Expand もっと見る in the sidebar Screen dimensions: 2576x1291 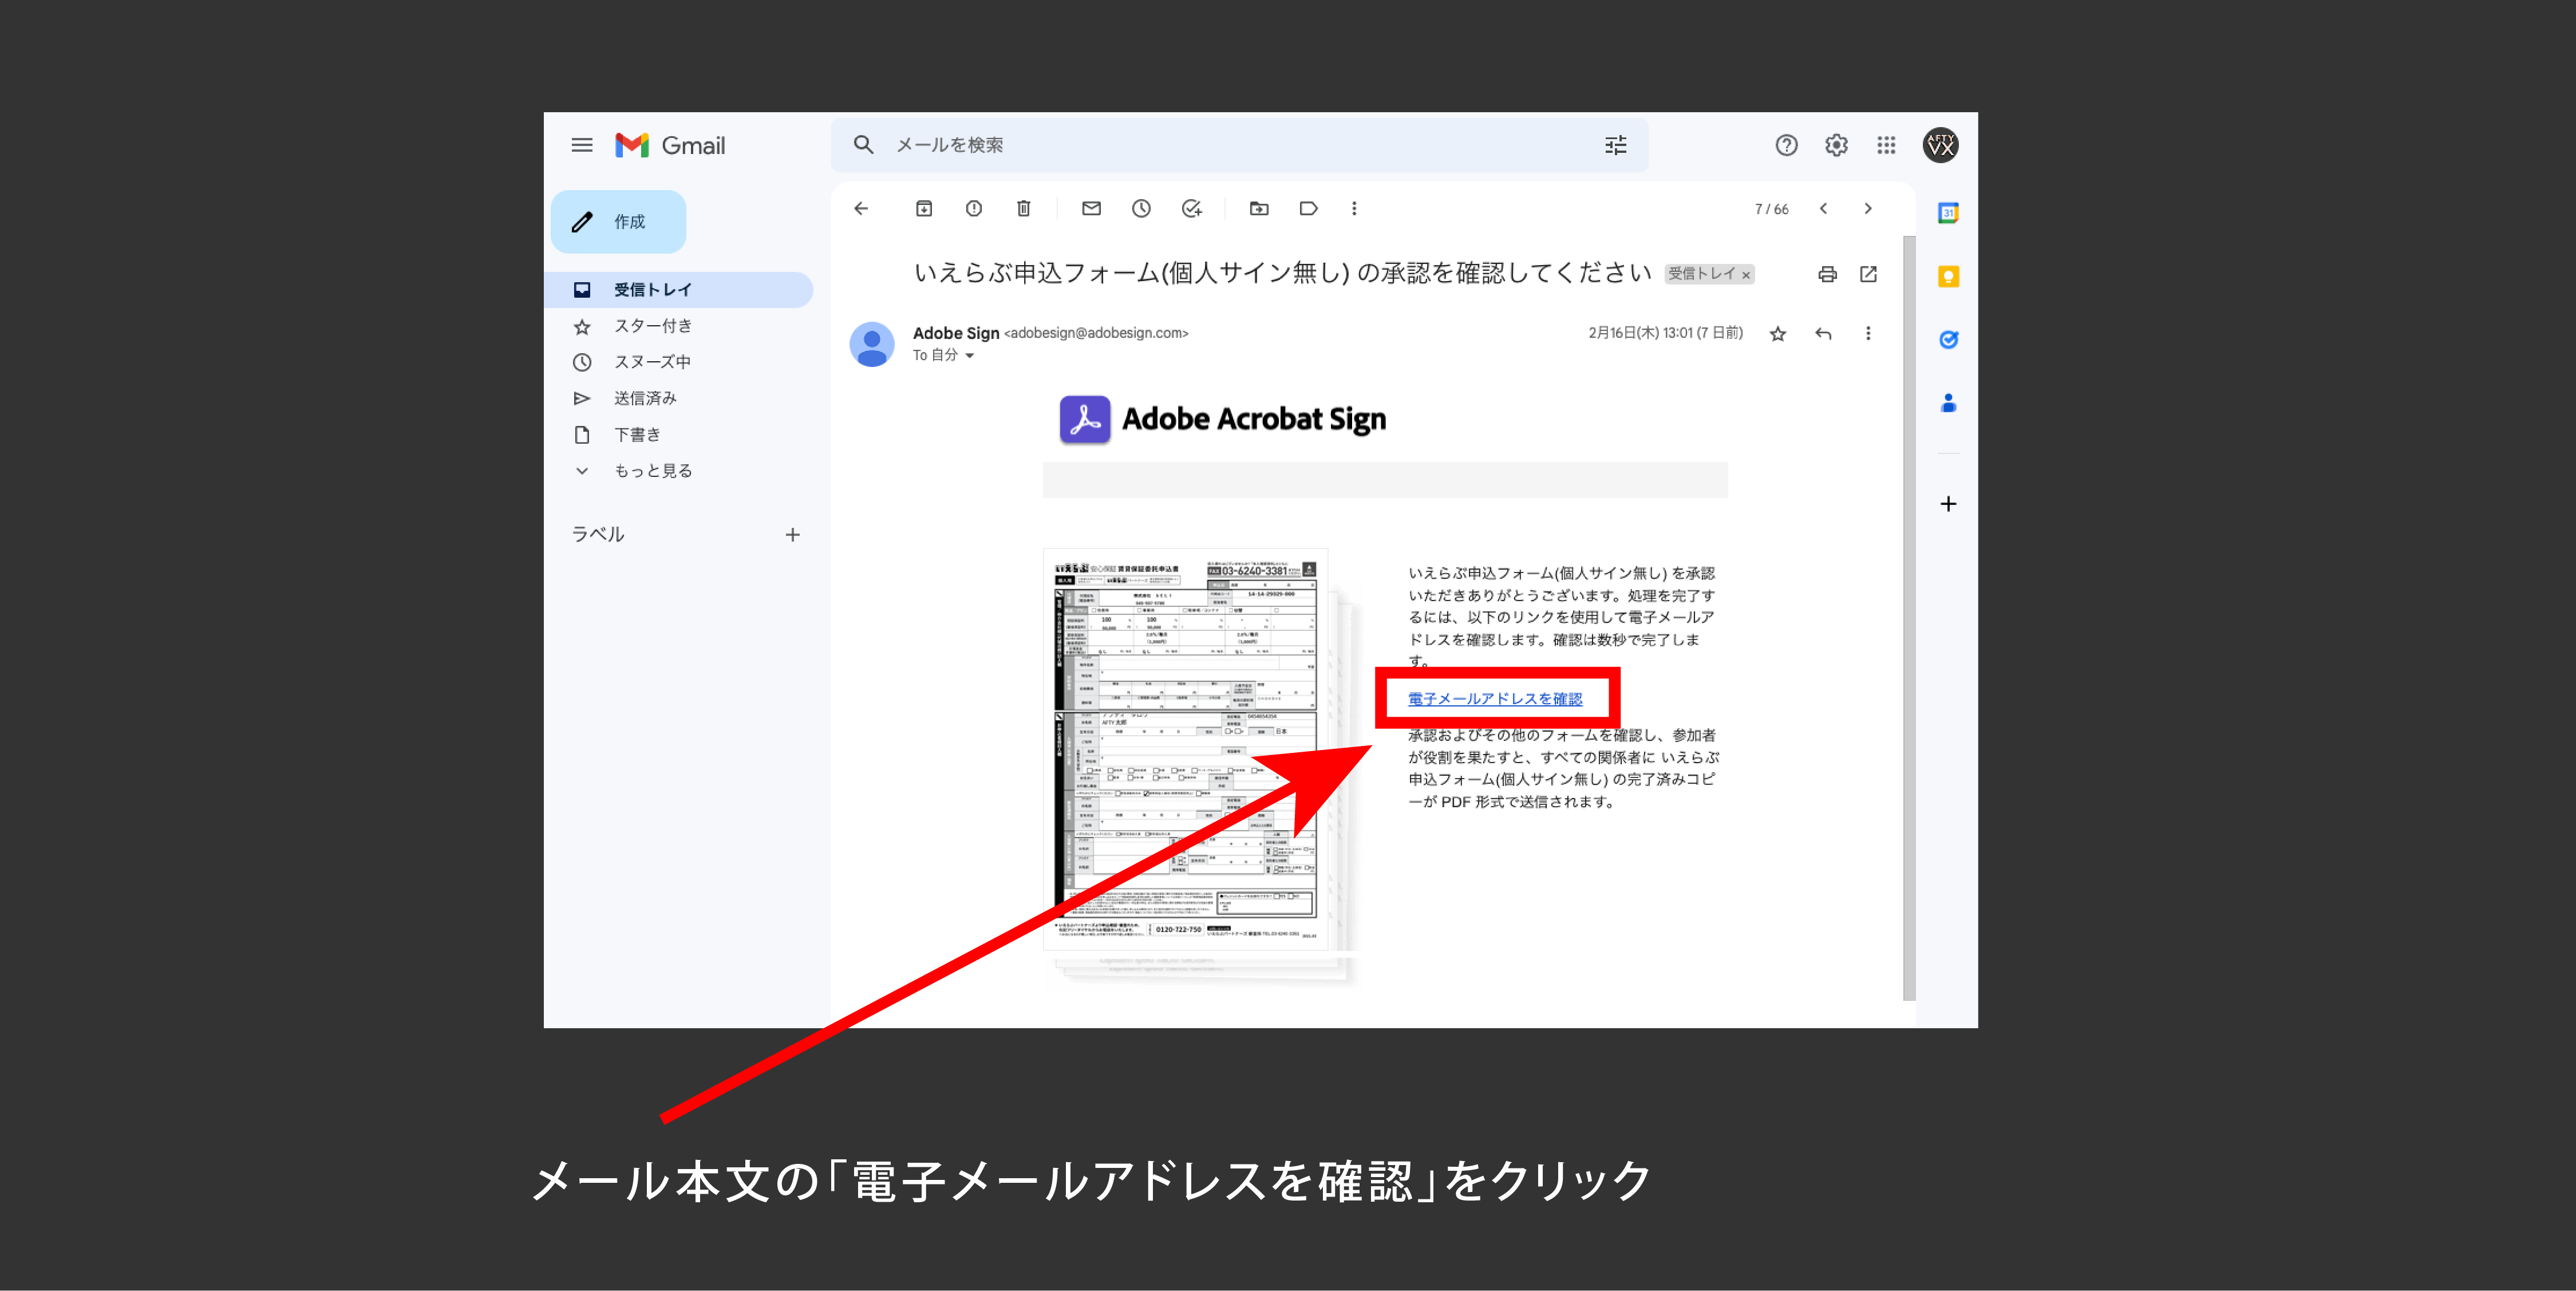(652, 471)
